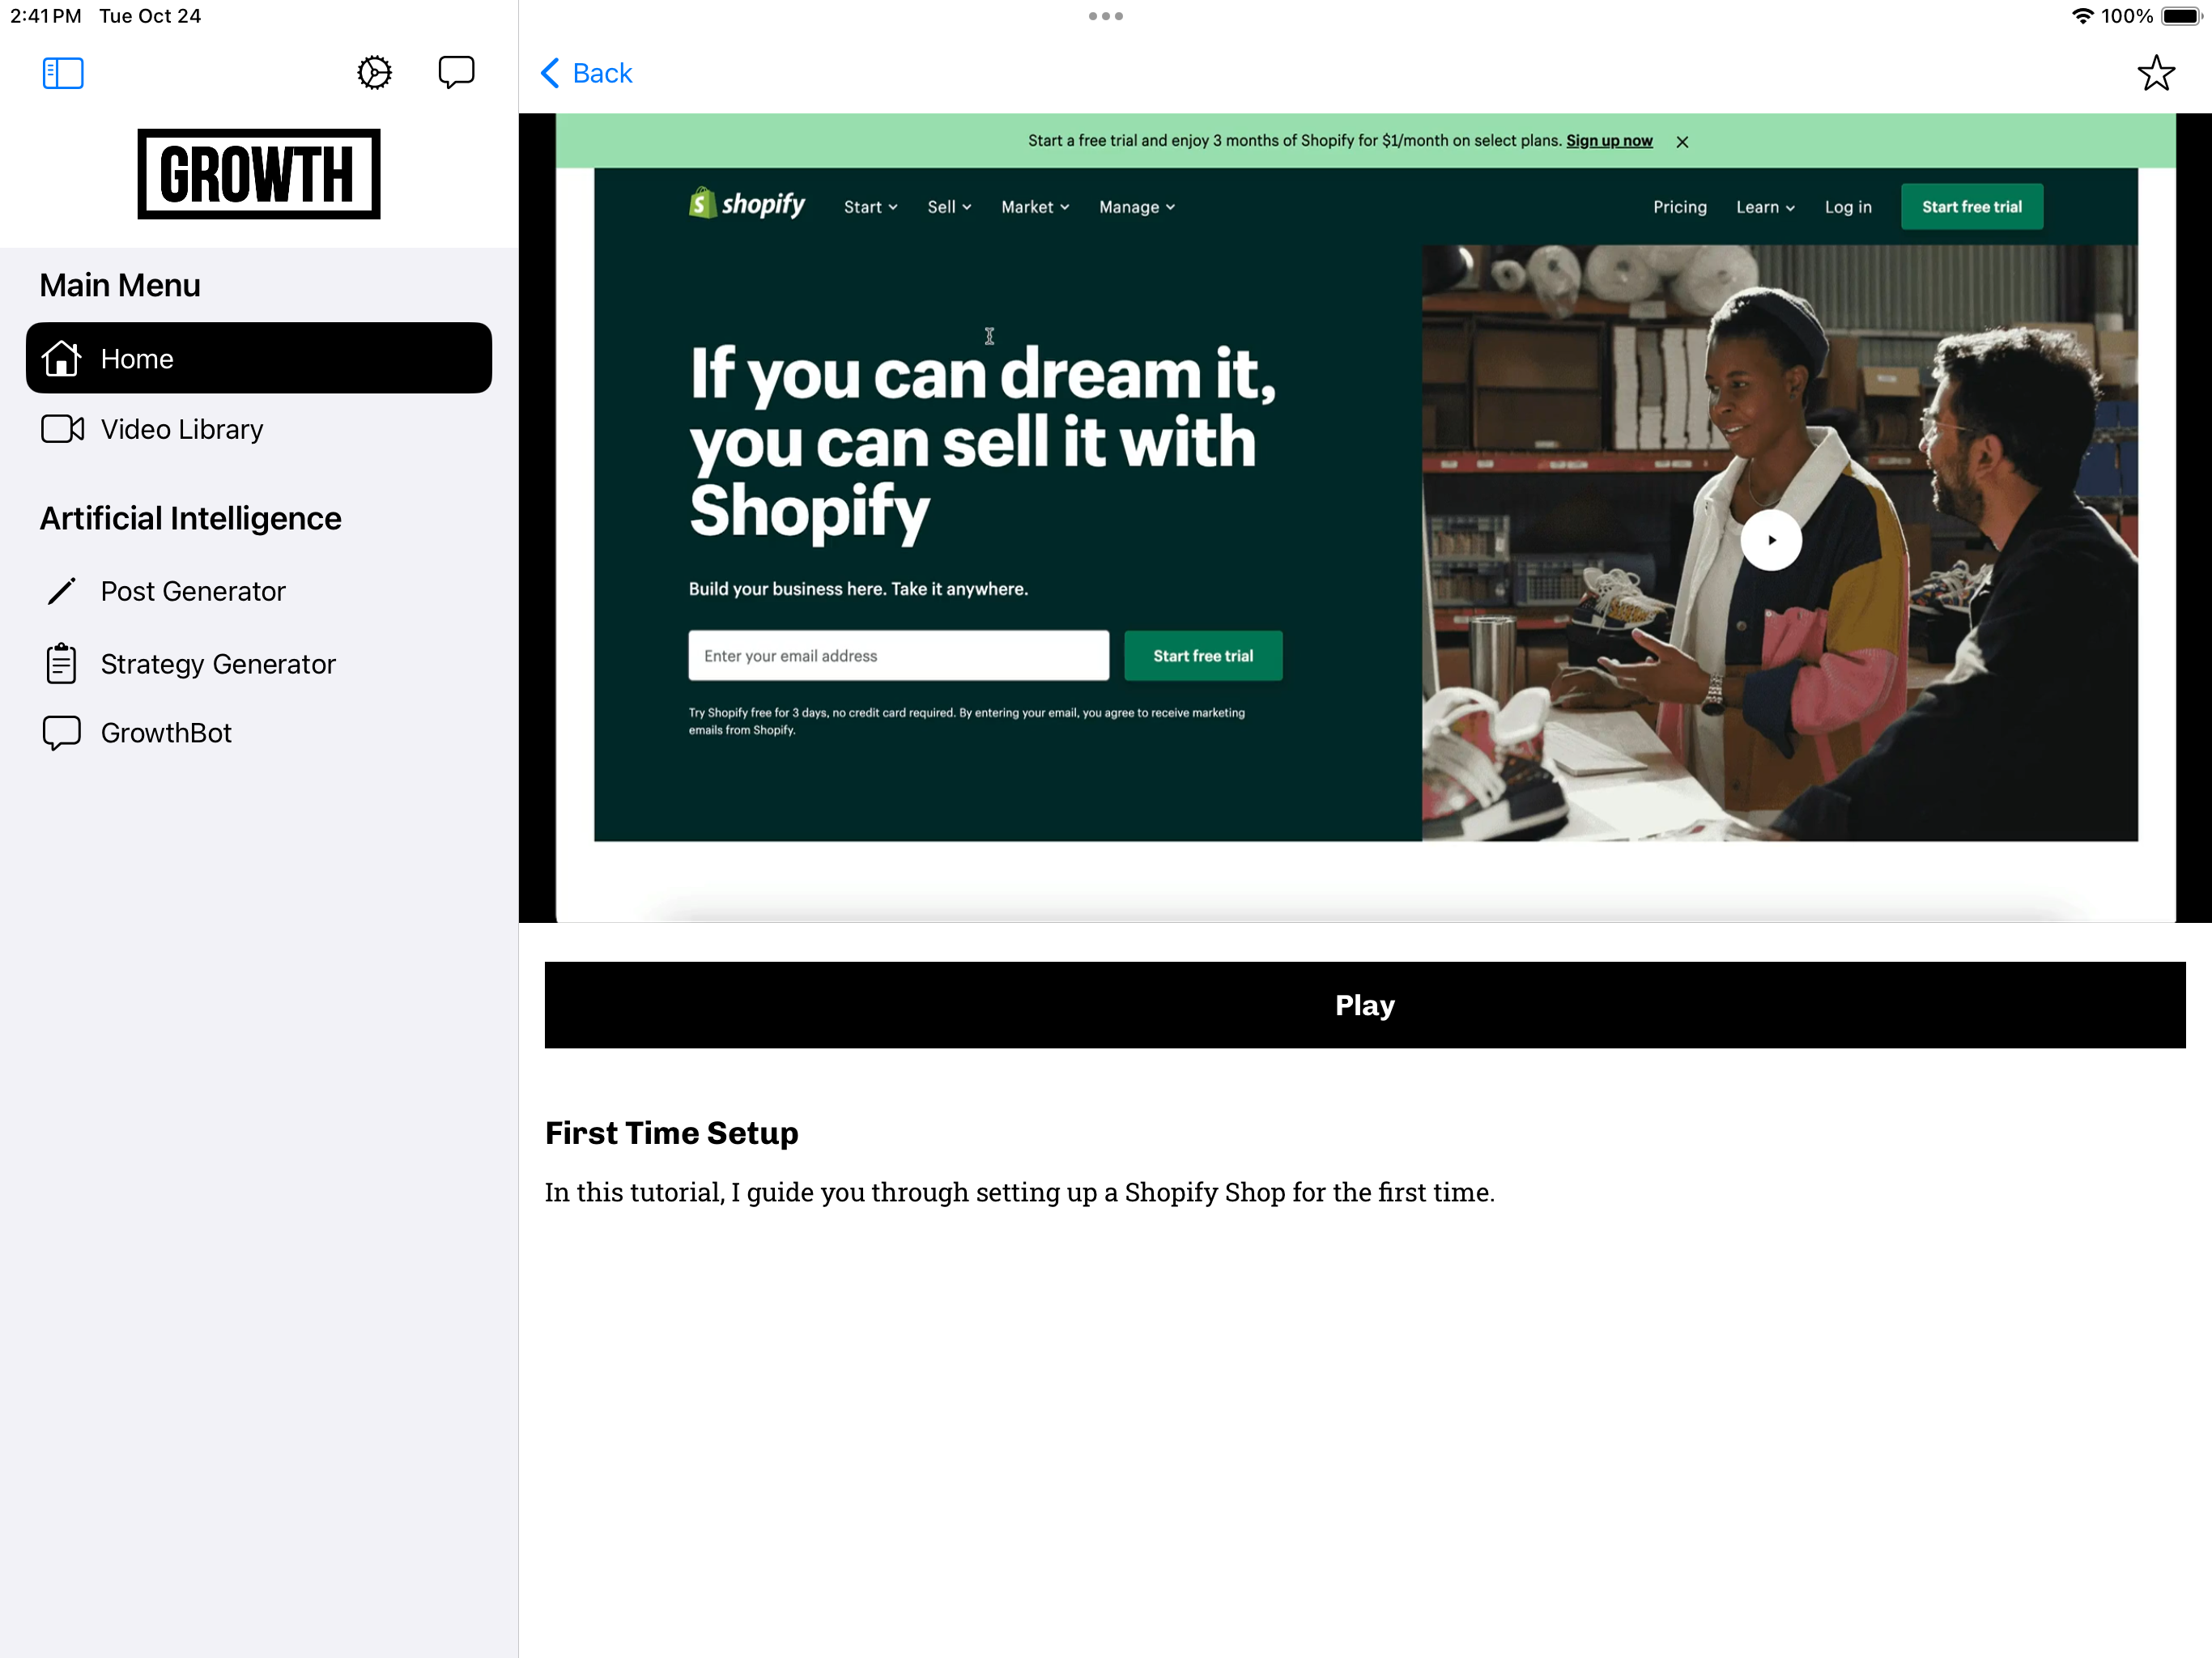Expand the Learn dropdown in Shopify nav
2212x1658 pixels.
click(1765, 207)
